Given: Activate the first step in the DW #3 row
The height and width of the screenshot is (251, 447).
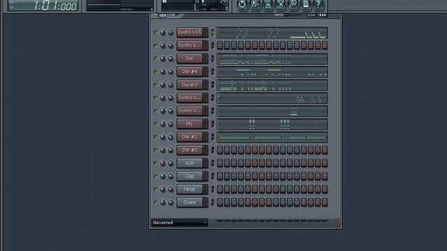Looking at the screenshot, I should (220, 151).
